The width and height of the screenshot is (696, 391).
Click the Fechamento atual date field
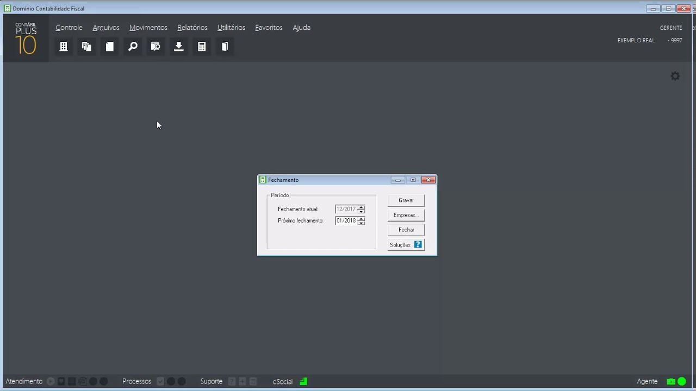coord(346,209)
